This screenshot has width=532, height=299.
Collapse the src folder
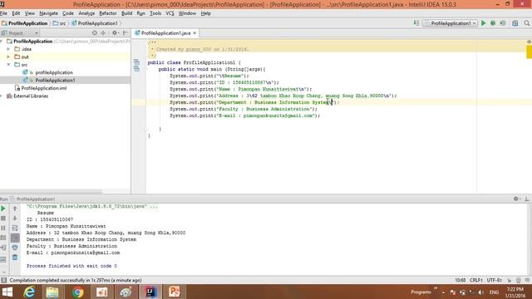[x=8, y=65]
